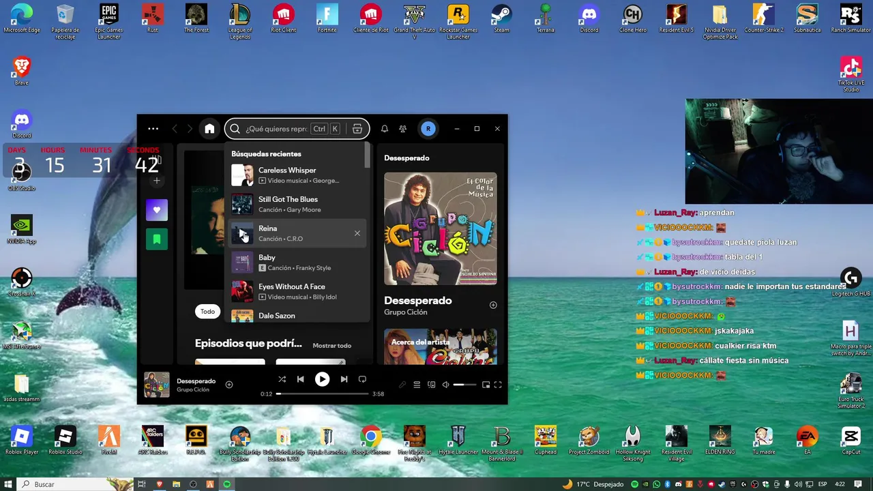The image size is (873, 491).
Task: Open the Queue view in player bar
Action: (417, 385)
